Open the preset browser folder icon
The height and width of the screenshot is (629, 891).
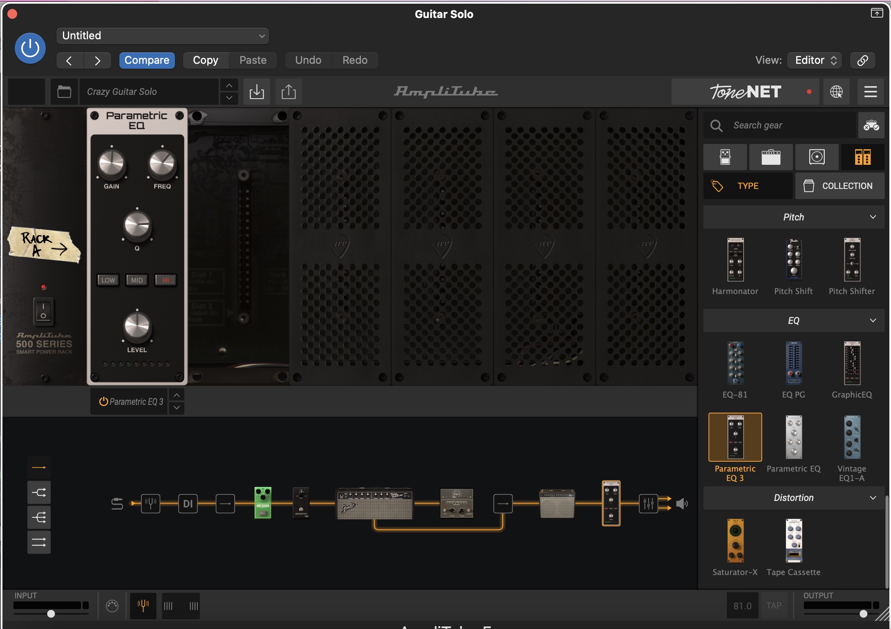(x=64, y=92)
